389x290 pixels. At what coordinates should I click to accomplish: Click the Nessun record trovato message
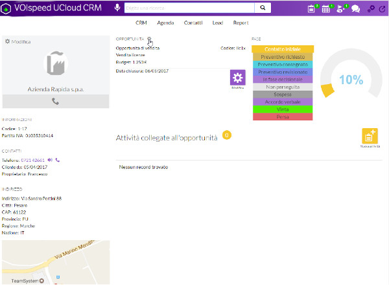coord(143,167)
